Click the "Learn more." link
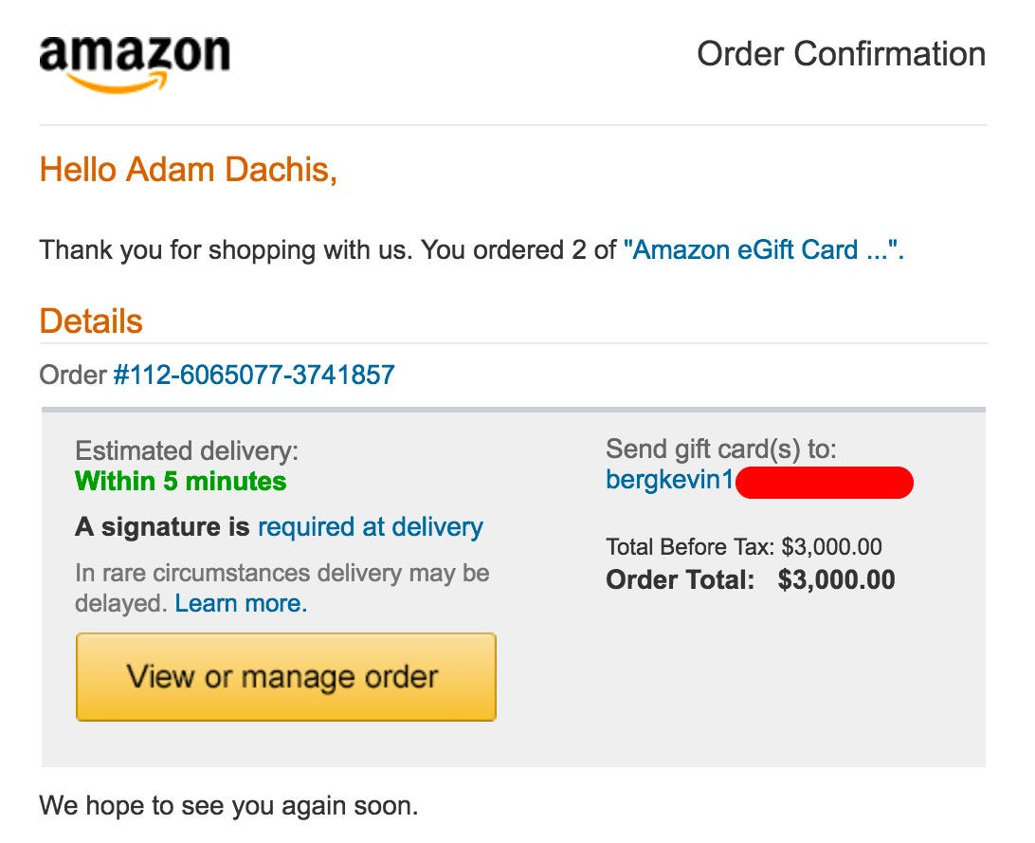Image resolution: width=1035 pixels, height=843 pixels. click(x=241, y=603)
